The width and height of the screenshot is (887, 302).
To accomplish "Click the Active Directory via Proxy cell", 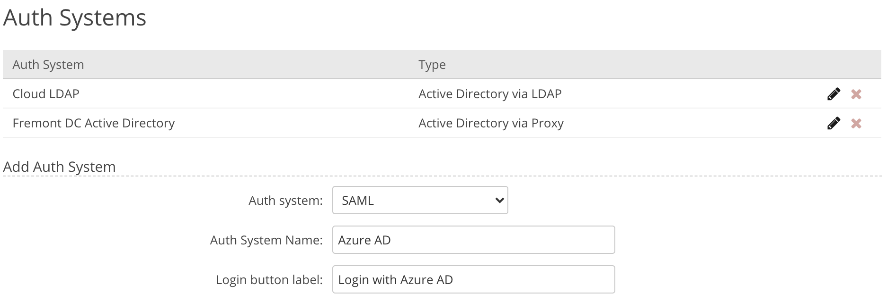I will pyautogui.click(x=491, y=124).
